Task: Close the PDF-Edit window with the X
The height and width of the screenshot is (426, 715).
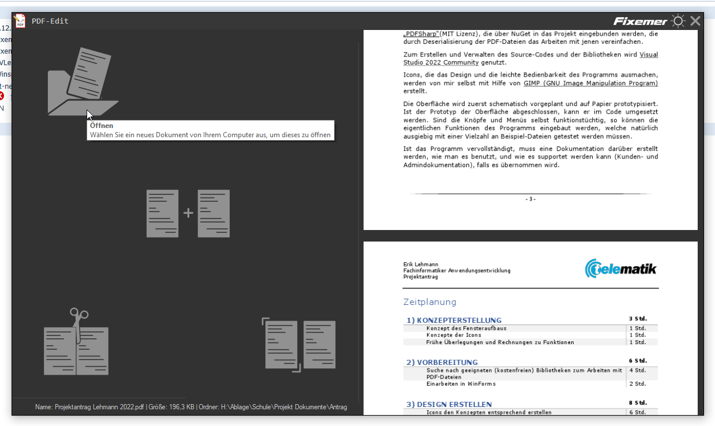Action: click(695, 21)
